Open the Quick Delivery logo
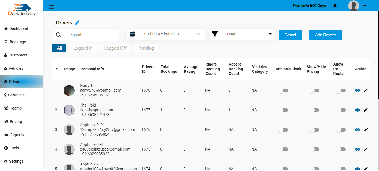 coord(21,10)
